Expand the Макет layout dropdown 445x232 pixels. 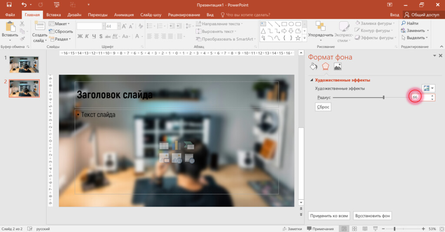(x=60, y=24)
